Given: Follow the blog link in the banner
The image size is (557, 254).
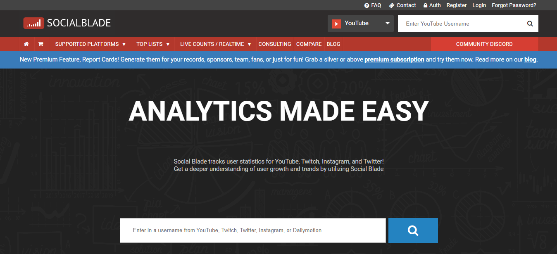Looking at the screenshot, I should (x=530, y=59).
